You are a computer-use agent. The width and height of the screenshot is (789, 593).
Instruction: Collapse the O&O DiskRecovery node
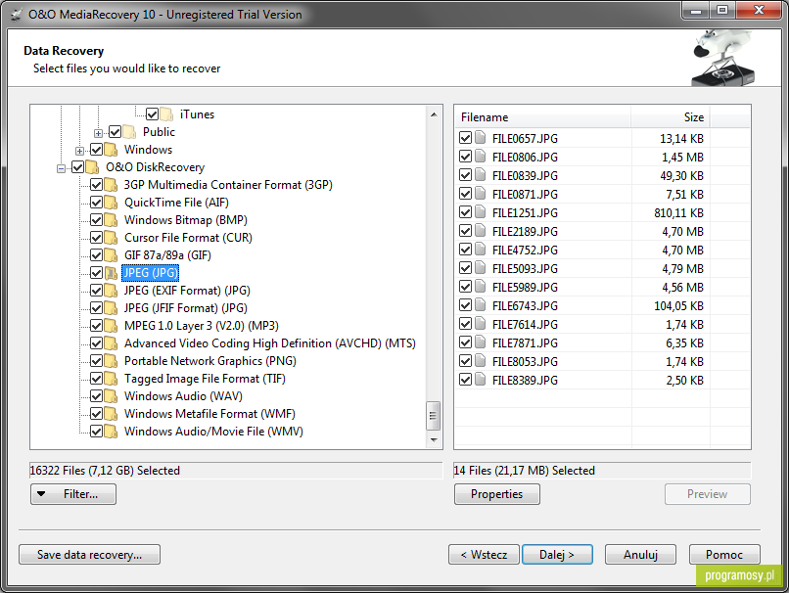[x=61, y=168]
